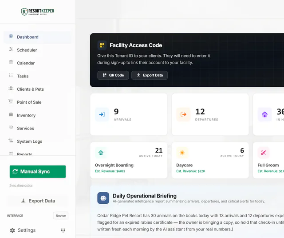The height and width of the screenshot is (238, 284).
Task: Click Export Data in Facility Access card
Action: tap(150, 75)
